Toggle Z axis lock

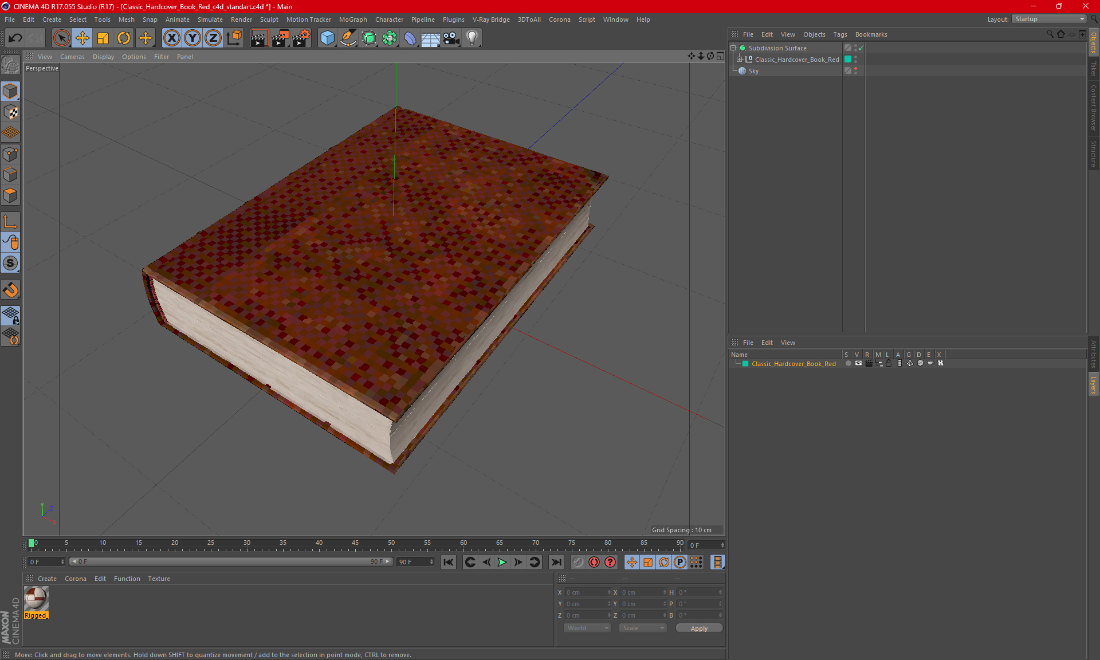click(x=213, y=38)
